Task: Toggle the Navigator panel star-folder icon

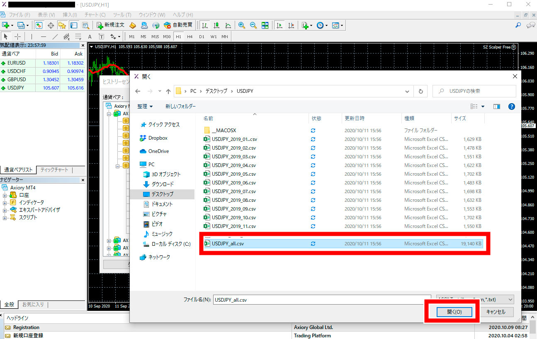Action: click(x=62, y=25)
